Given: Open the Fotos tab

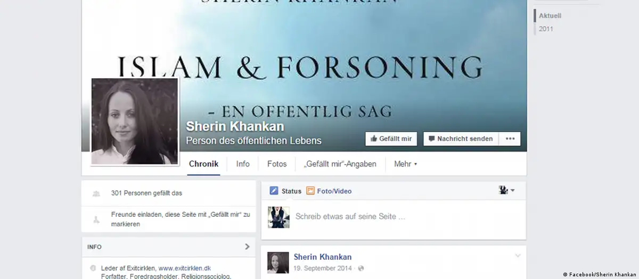Looking at the screenshot, I should [277, 164].
